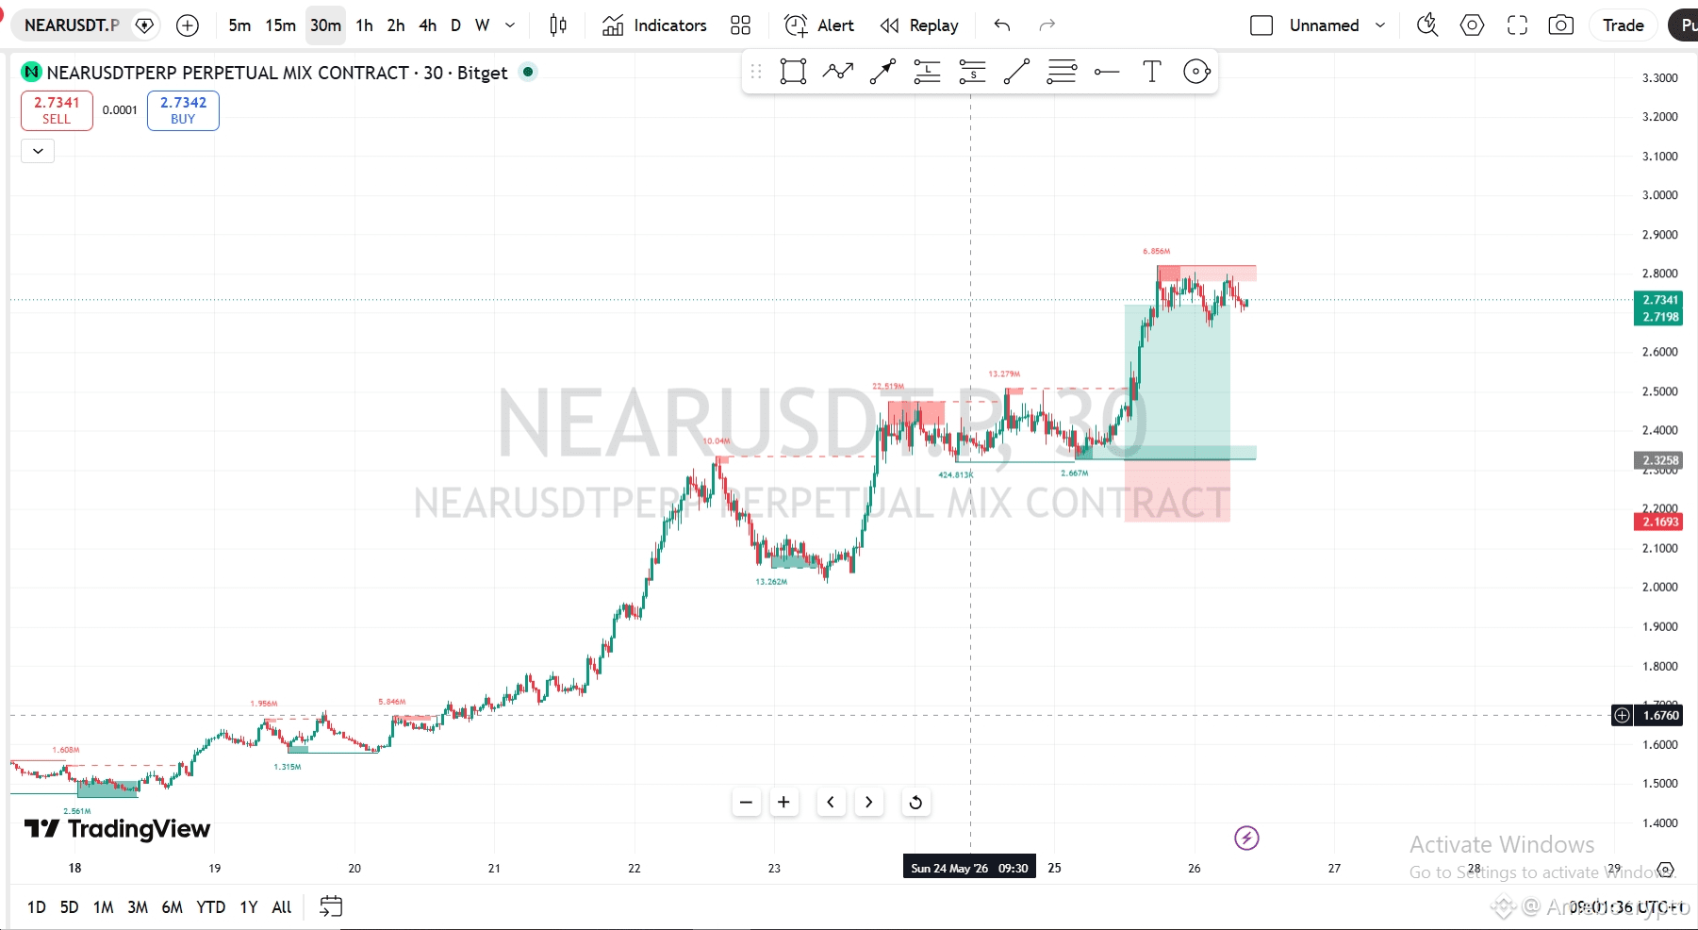Select the Path polyline drawing tool

[838, 72]
